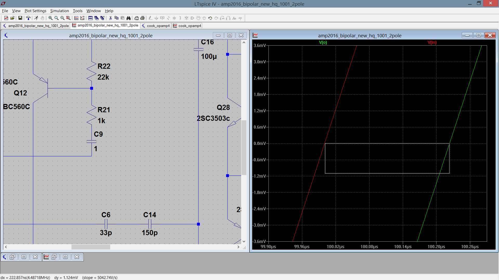Click the Ground symbol toolbar icon
Image resolution: width=499 pixels, height=280 pixels.
point(156,18)
